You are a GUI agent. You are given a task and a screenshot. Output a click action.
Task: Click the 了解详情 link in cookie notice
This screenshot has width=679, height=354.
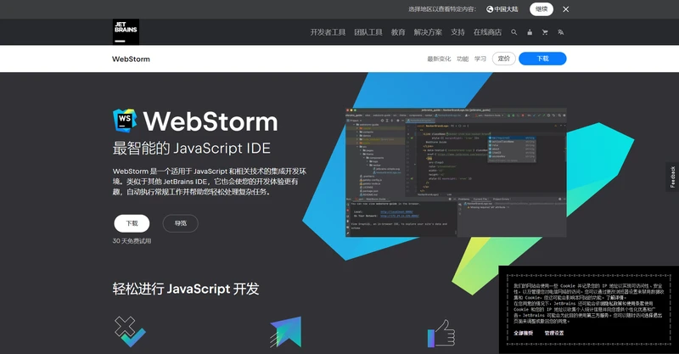[616, 298]
